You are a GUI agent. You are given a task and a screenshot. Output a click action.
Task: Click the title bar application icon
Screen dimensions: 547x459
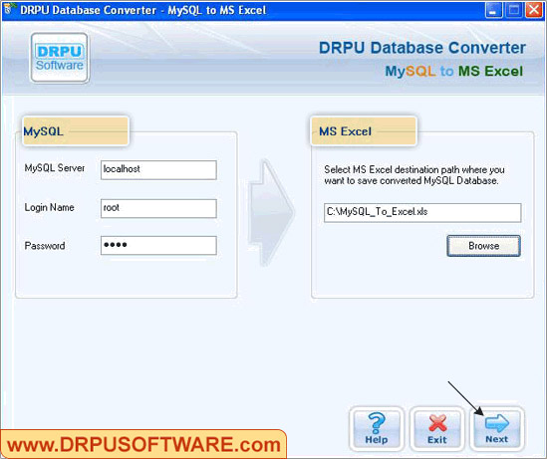[x=9, y=9]
